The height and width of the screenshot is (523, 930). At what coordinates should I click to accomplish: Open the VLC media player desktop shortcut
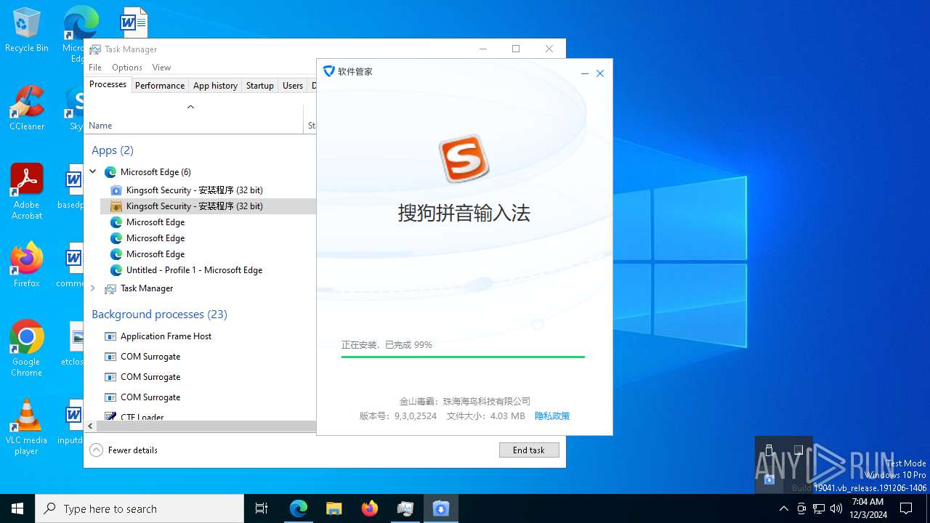click(x=27, y=427)
